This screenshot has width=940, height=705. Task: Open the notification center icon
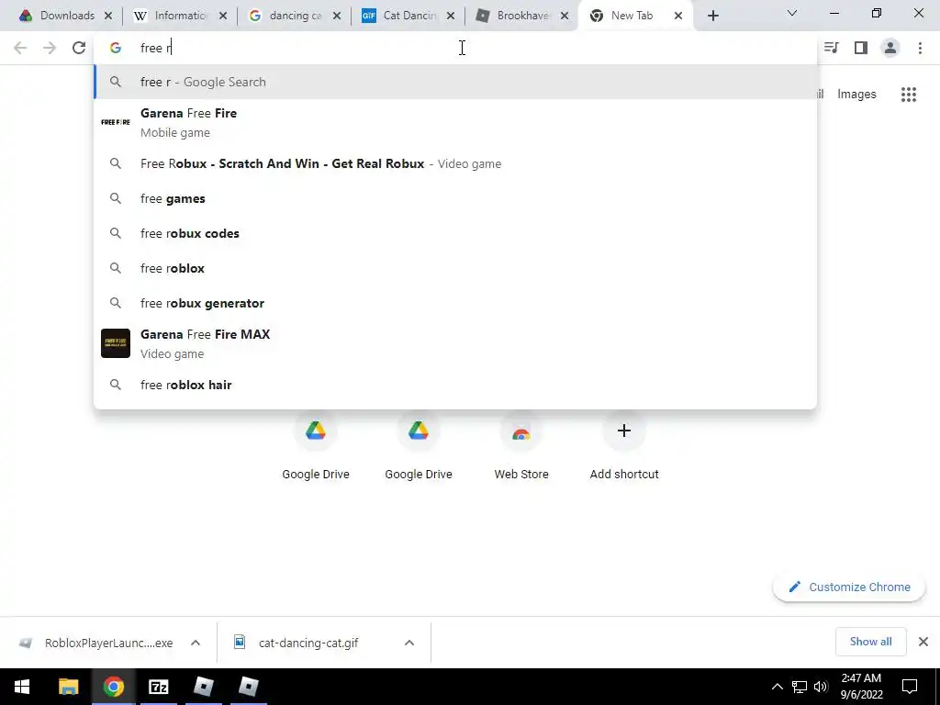pos(910,687)
